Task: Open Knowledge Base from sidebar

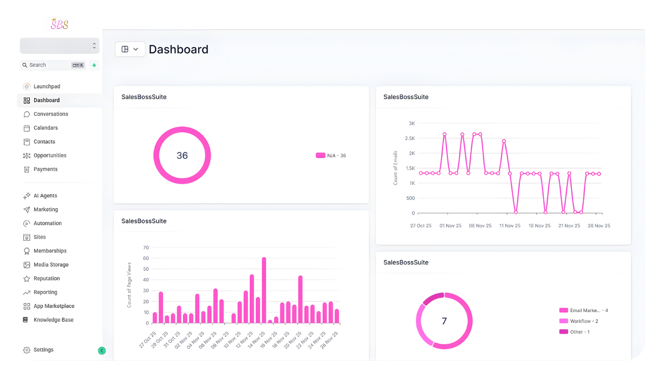Action: pyautogui.click(x=53, y=320)
